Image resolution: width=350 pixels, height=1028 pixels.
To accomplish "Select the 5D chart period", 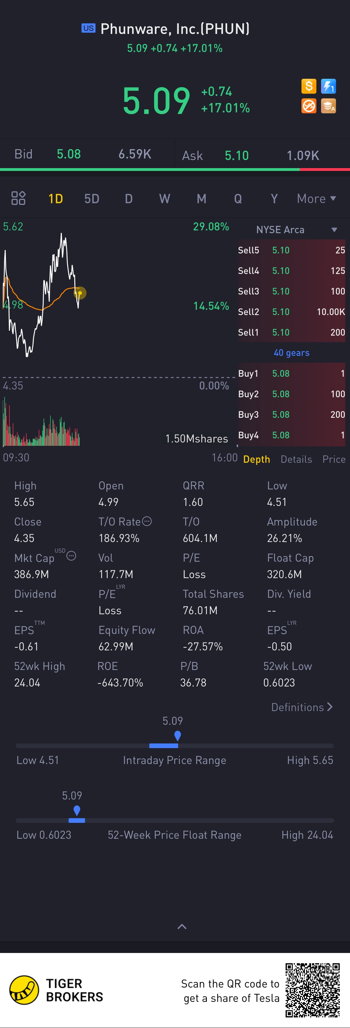I will click(x=92, y=199).
